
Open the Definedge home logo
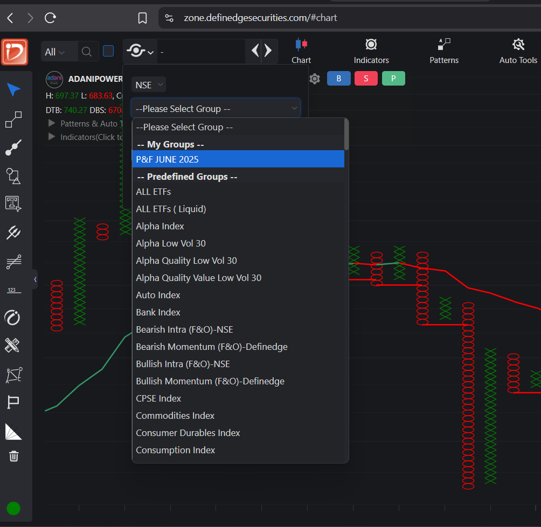(x=15, y=52)
